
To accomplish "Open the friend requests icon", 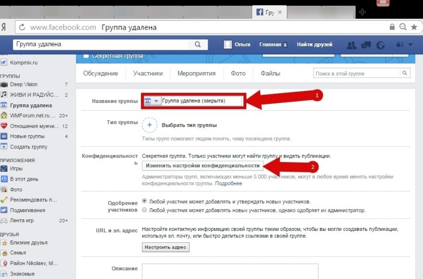I will pyautogui.click(x=351, y=45).
